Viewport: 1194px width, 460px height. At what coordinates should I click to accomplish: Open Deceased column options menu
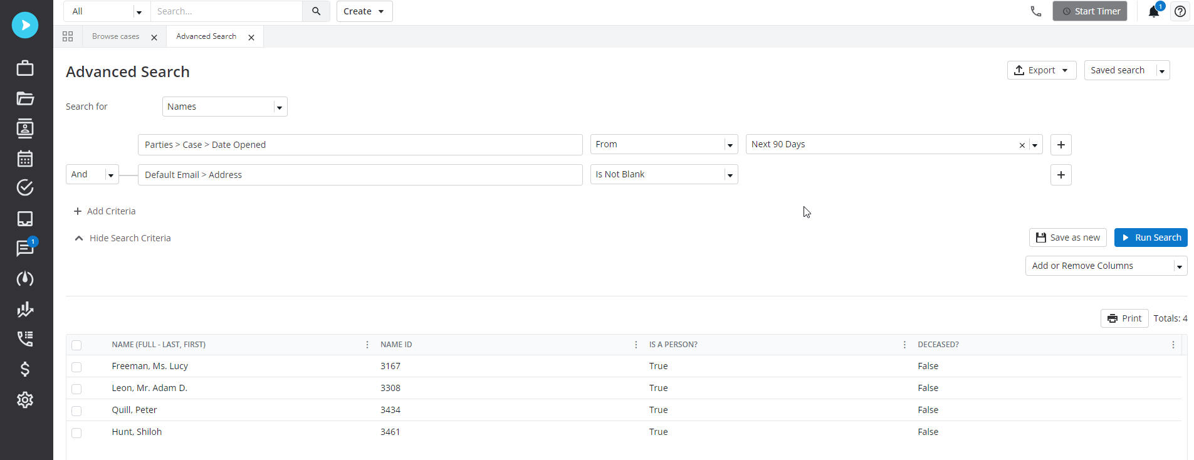pyautogui.click(x=1173, y=345)
